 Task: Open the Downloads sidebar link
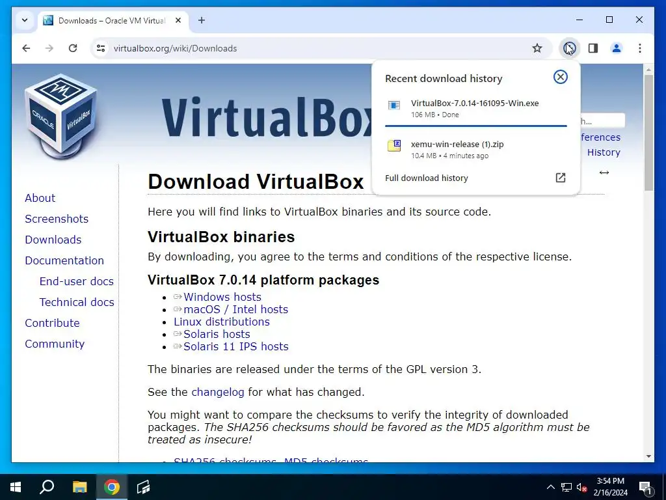(x=53, y=240)
